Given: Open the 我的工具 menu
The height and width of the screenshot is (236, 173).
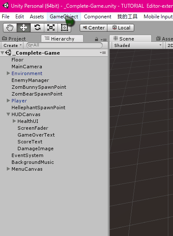Looking at the screenshot, I should [127, 17].
